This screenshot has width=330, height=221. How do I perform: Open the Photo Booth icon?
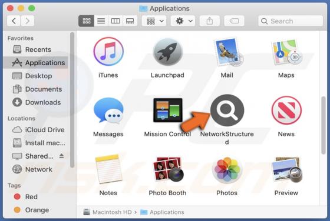(168, 169)
